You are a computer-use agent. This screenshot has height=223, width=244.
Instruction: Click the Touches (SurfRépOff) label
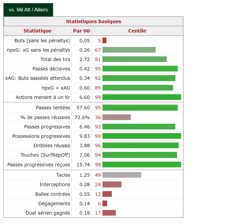(x=45, y=155)
